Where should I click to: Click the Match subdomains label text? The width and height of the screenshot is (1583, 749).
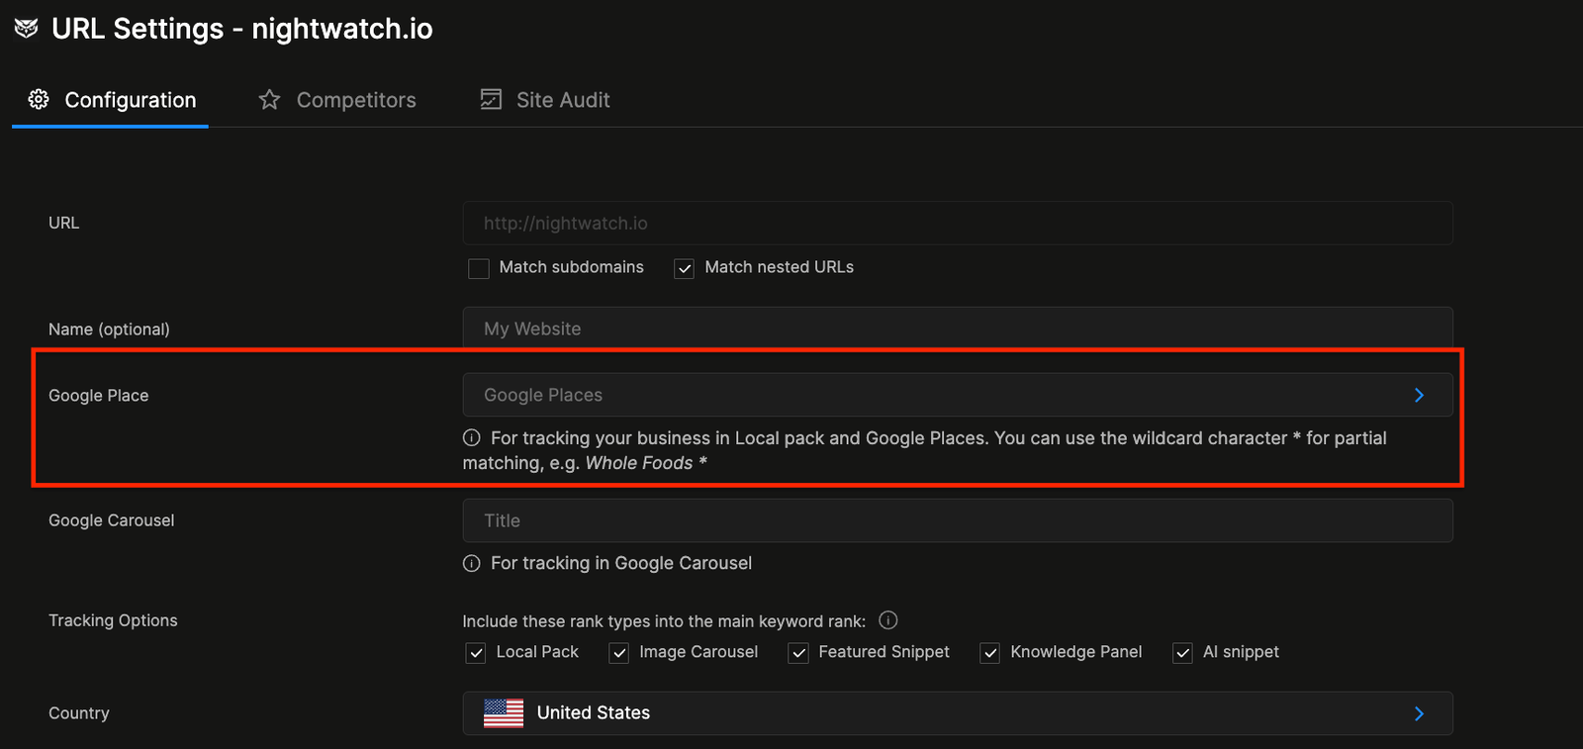coord(572,267)
